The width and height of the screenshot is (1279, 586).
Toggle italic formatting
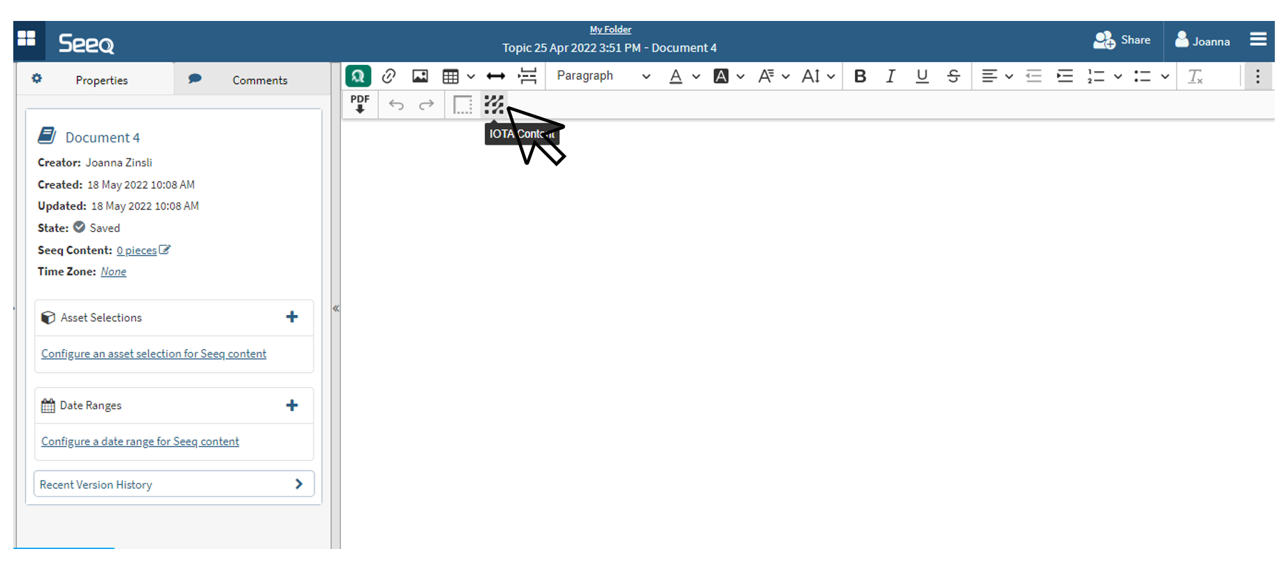click(891, 76)
